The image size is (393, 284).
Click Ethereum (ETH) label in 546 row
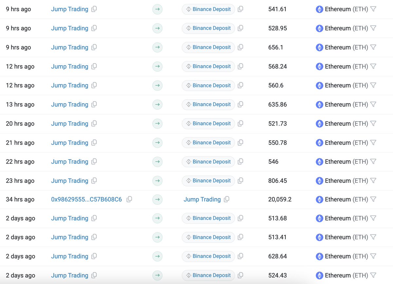346,161
